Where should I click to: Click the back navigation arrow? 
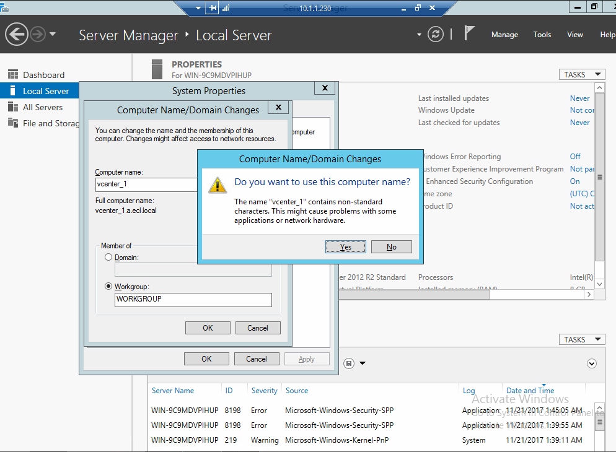coord(17,34)
